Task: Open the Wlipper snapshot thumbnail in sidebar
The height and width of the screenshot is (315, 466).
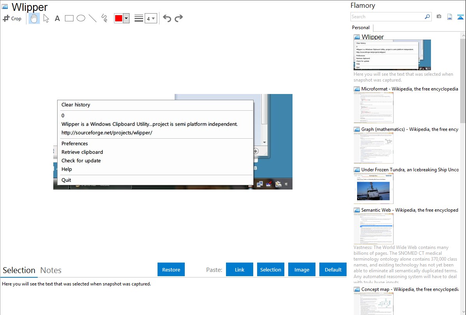Action: point(392,55)
